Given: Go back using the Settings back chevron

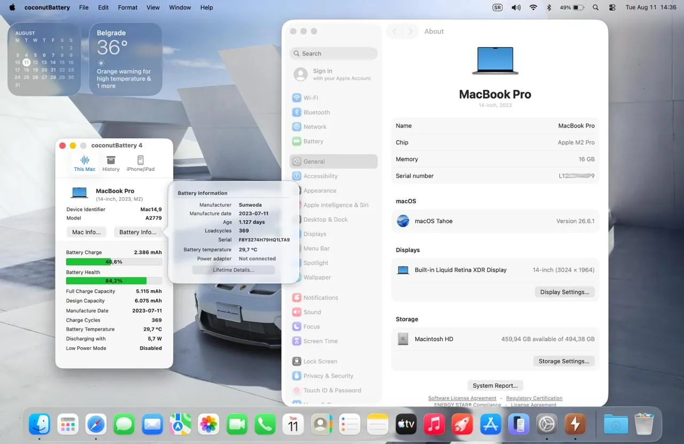Looking at the screenshot, I should point(394,32).
